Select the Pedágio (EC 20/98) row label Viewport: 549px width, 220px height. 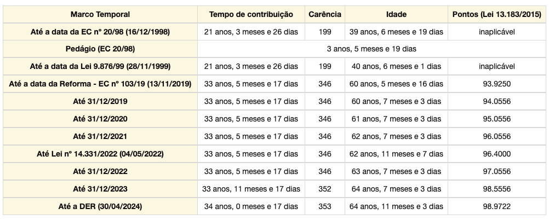click(100, 49)
